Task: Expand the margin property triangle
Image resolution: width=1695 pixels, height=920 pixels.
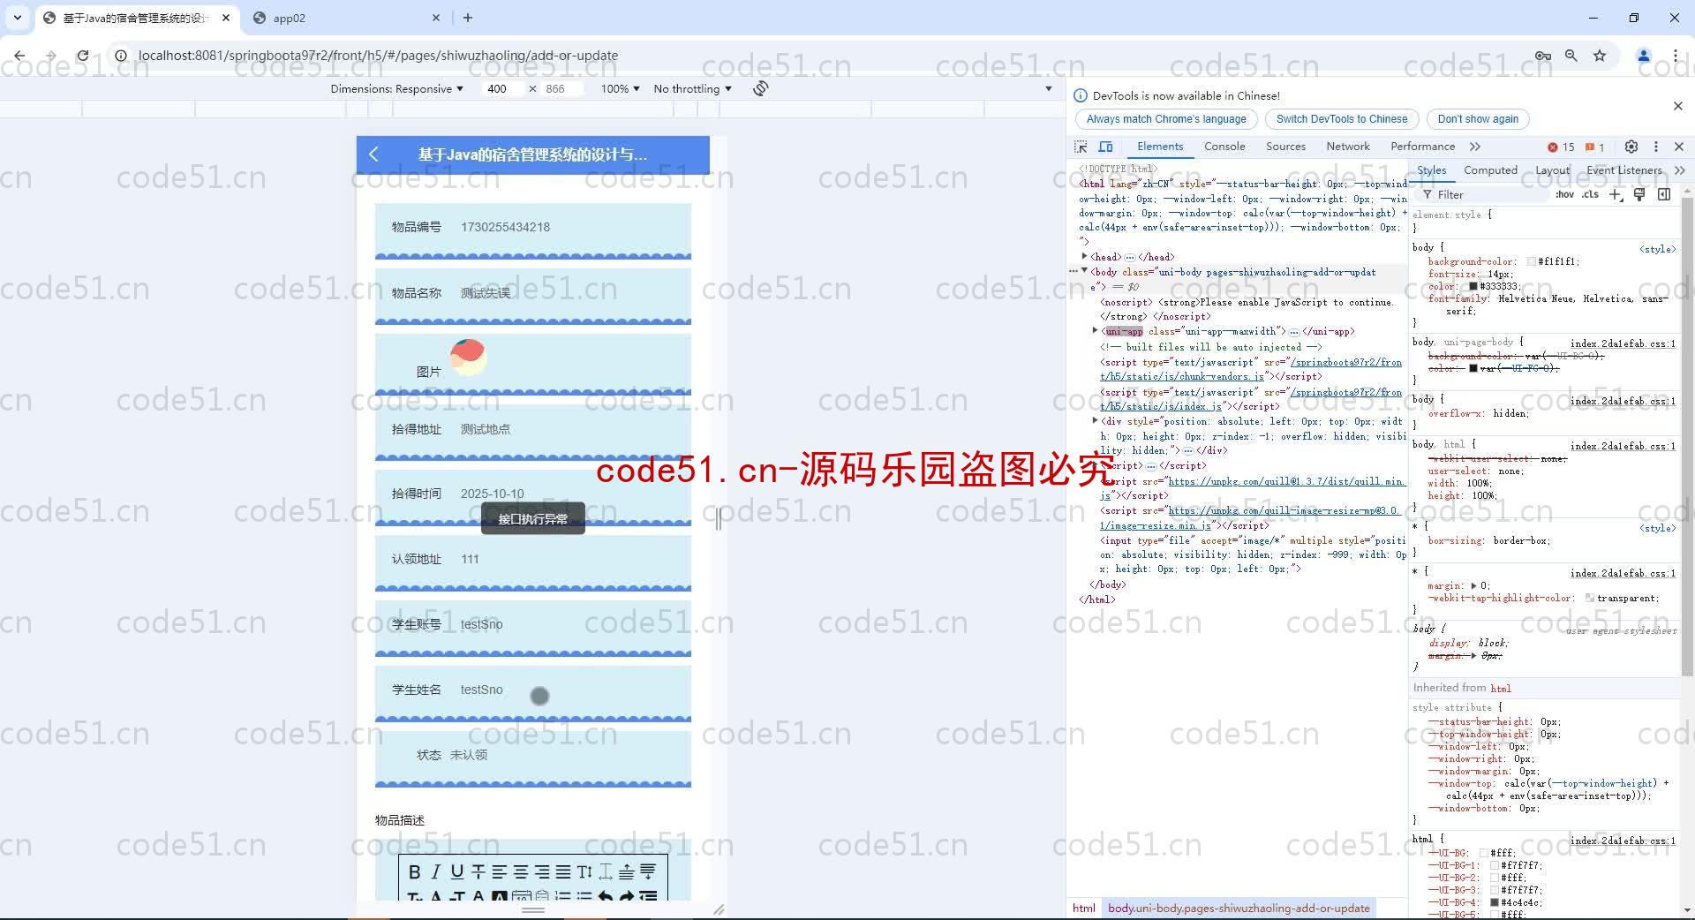Action: point(1473,584)
